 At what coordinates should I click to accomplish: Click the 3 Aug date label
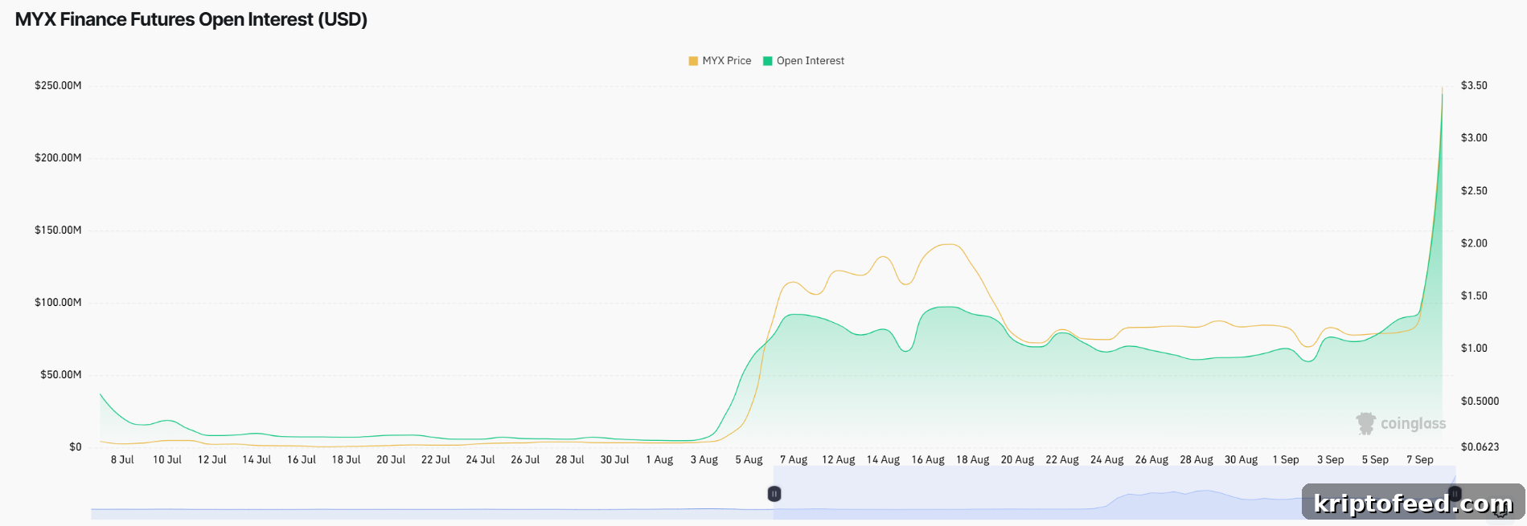tap(704, 460)
